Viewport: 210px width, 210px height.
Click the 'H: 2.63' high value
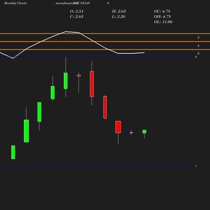[x=119, y=11]
